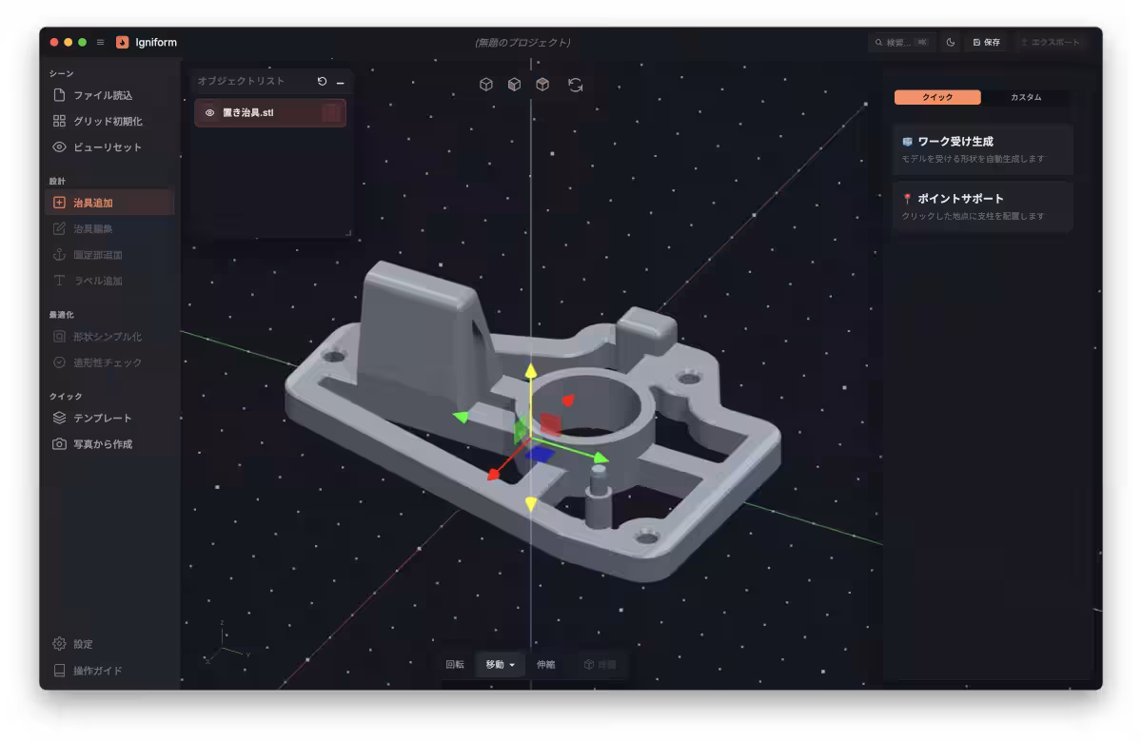Click the green plane handle of gizmo
1142x742 pixels.
tap(521, 430)
